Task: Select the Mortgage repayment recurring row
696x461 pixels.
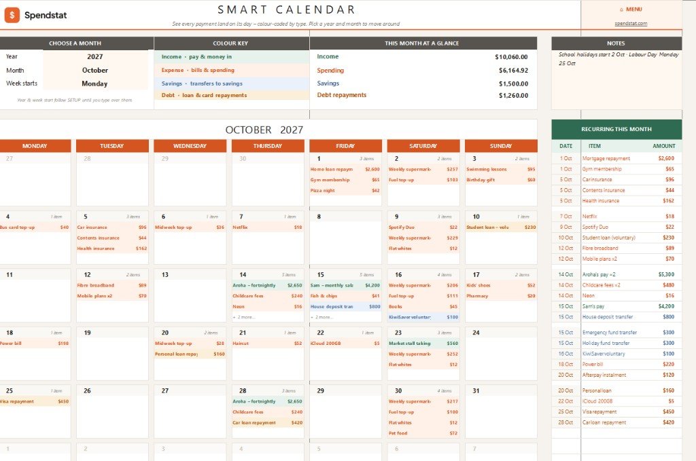Action: click(616, 158)
